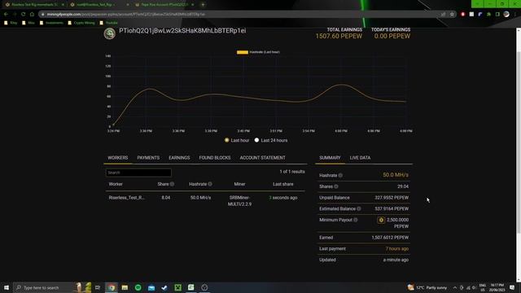The height and width of the screenshot is (293, 521).
Task: Open Spotify from the taskbar
Action: click(138, 287)
